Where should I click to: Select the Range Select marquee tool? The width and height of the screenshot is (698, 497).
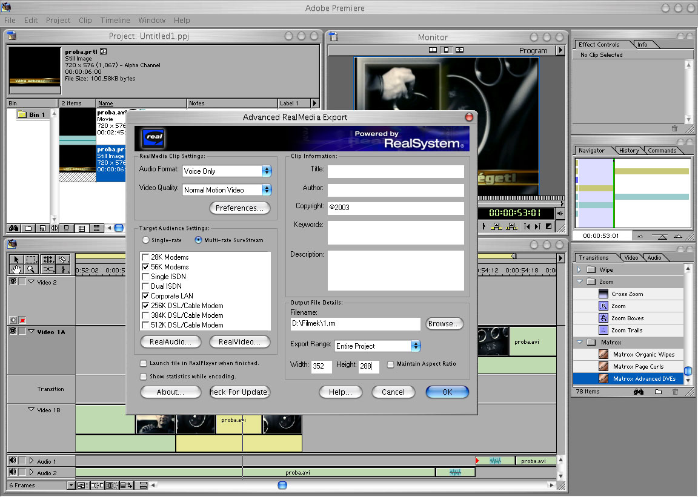[31, 260]
